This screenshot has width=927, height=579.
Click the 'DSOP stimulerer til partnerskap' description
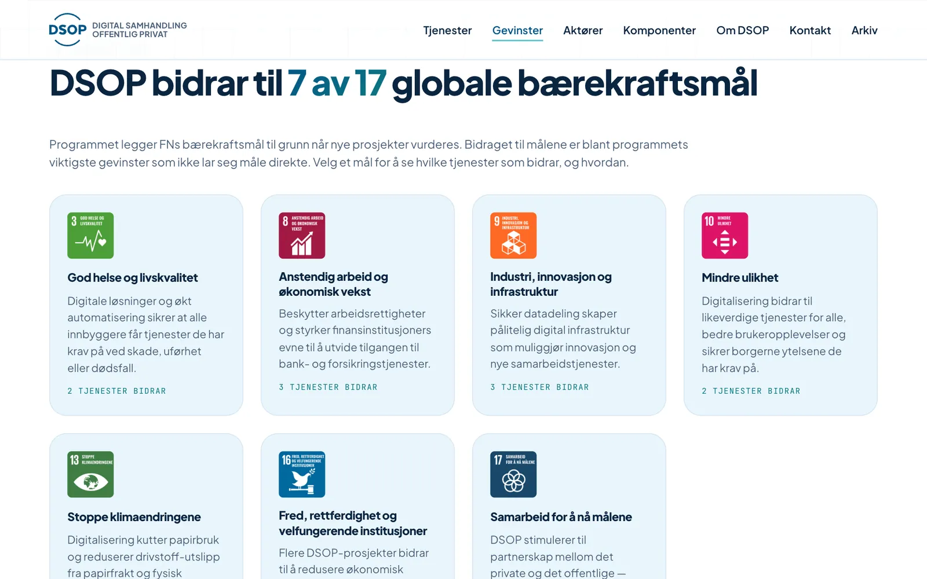click(558, 556)
